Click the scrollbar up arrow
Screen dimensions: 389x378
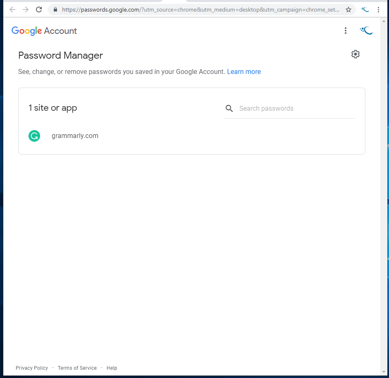[384, 21]
